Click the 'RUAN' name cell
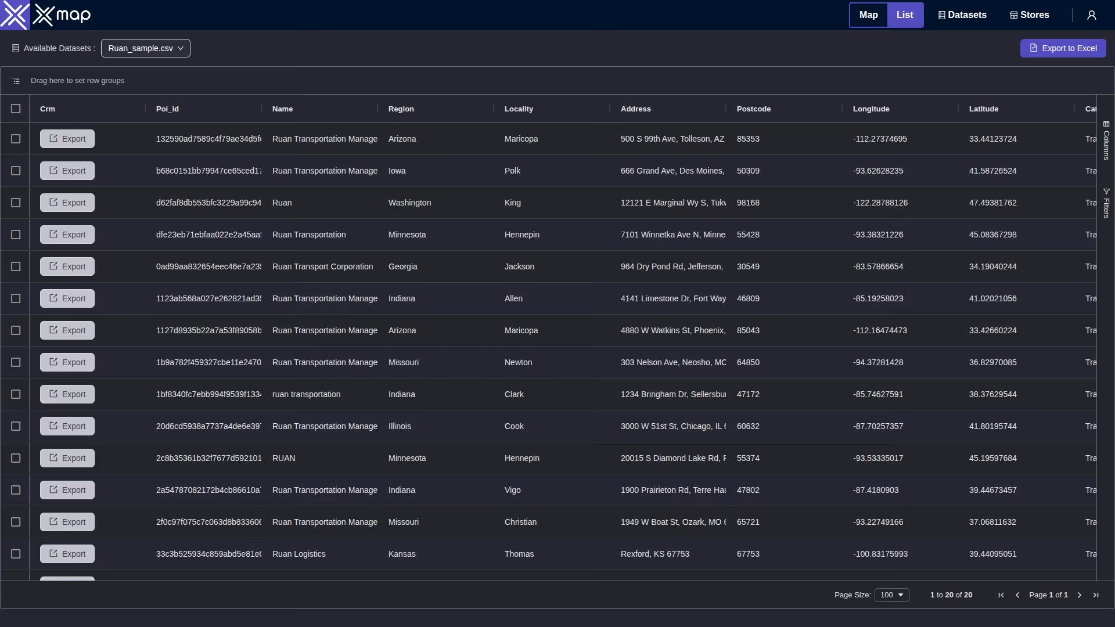 click(284, 458)
